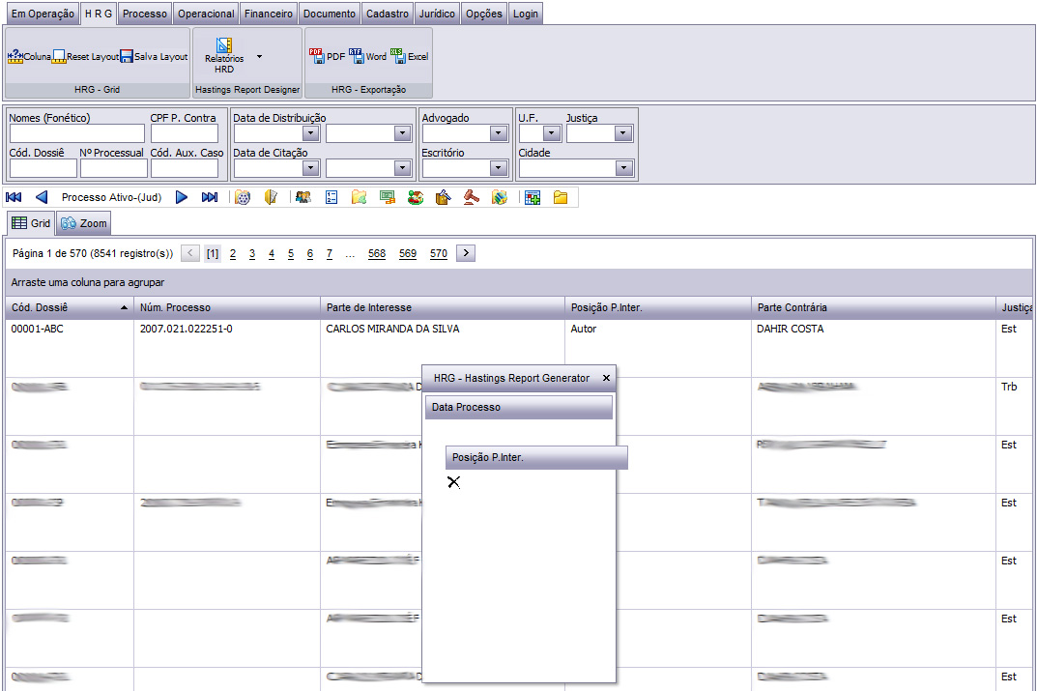Viewport: 1037px width, 691px height.
Task: Click the judge's gavel icon
Action: [471, 197]
